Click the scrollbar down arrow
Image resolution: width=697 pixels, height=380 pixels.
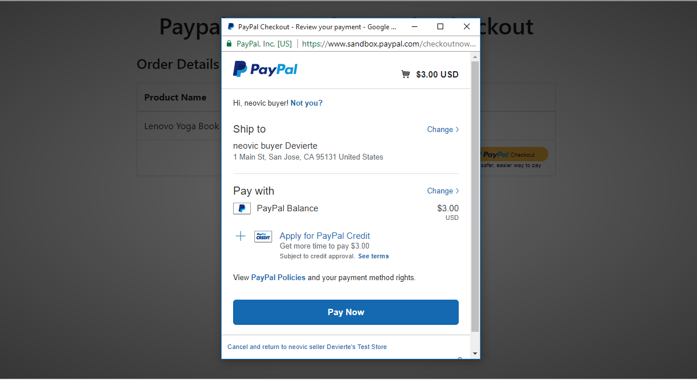[475, 353]
